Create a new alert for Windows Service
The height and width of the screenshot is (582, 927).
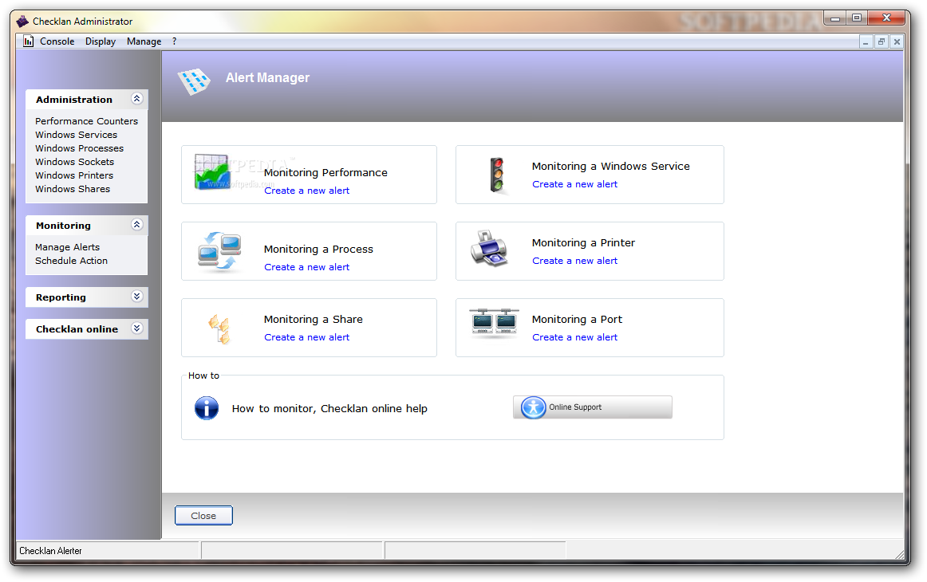[574, 183]
